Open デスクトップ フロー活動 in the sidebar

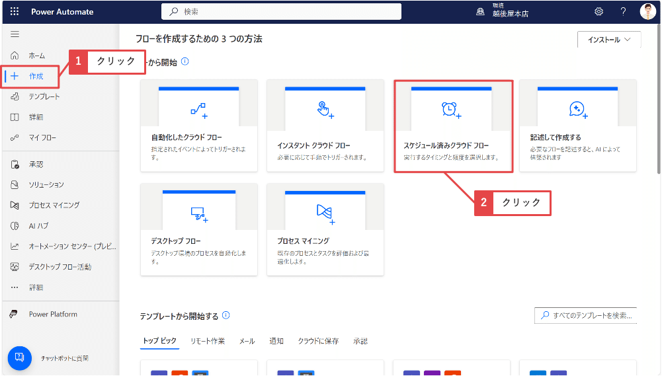[x=60, y=267]
